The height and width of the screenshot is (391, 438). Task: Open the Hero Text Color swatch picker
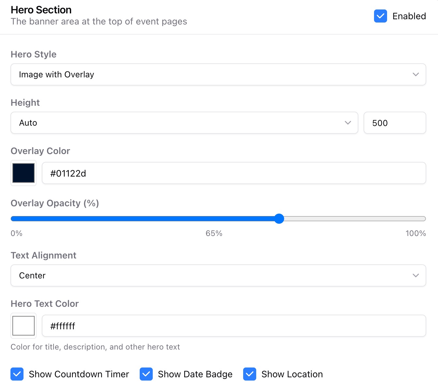coord(23,325)
